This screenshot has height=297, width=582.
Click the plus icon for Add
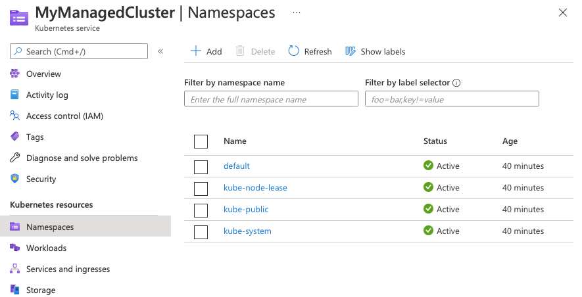[195, 51]
